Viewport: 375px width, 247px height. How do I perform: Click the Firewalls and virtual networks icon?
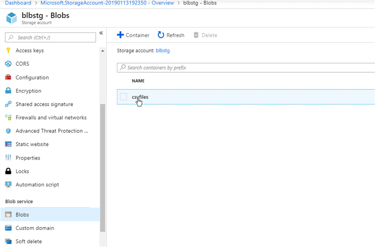[8, 118]
